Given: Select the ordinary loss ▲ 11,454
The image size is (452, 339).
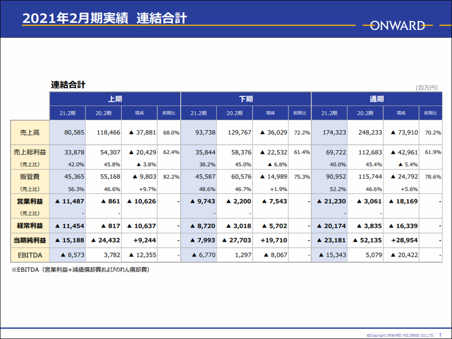Looking at the screenshot, I should pyautogui.click(x=69, y=226).
